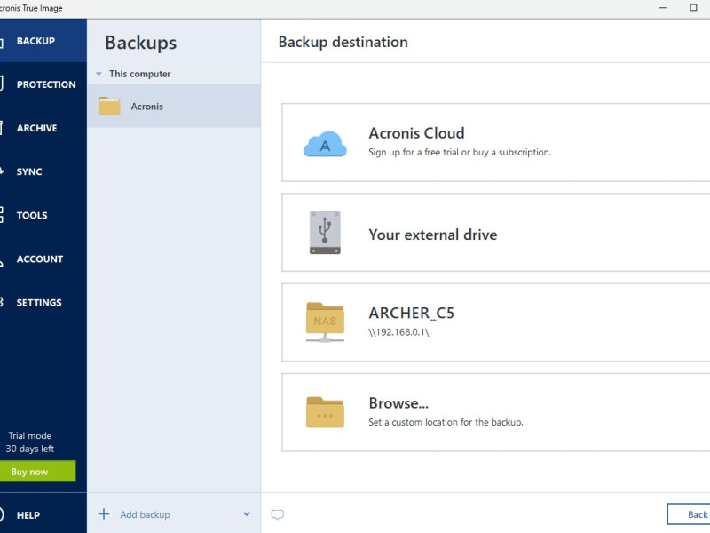Click the Trial mode 30 days left text
This screenshot has height=533, width=710.
30,442
